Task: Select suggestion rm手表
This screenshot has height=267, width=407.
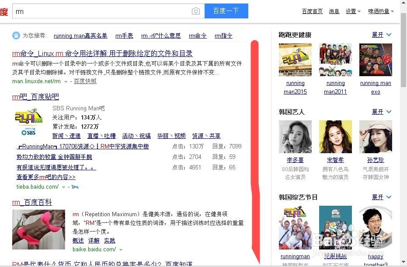Action: point(124,35)
